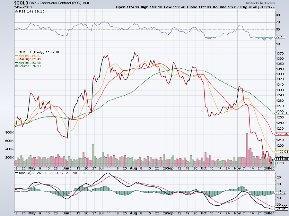Click the 1177.80 black last-price tag on right axis
The image size is (289, 216).
coord(282,159)
